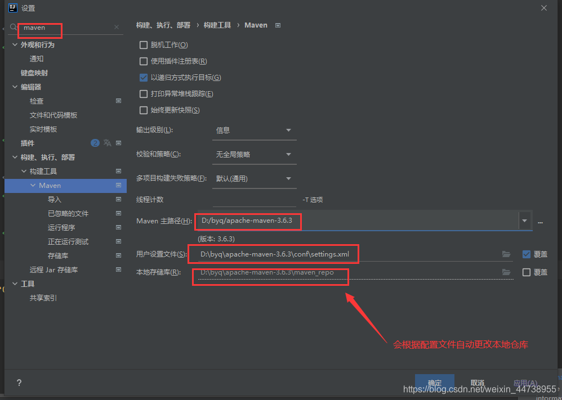Browse folder for 用户设置文件 path

click(506, 254)
